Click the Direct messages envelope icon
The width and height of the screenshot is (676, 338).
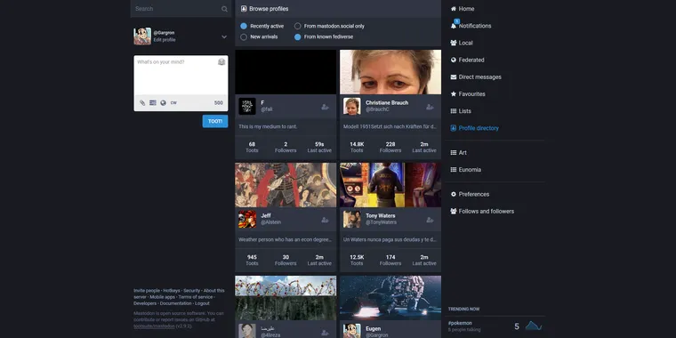click(x=454, y=76)
